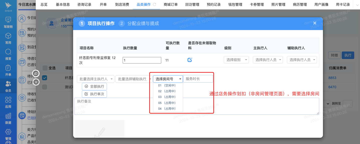This screenshot has width=360, height=144.
Task: Check the second row's unchecked checkbox
Action: coord(45,87)
